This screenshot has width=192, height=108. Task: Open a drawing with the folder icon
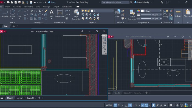pyautogui.click(x=12, y=2)
